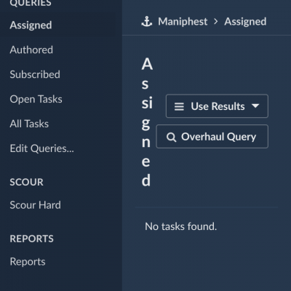Click the SCOUR section heading

tap(26, 182)
